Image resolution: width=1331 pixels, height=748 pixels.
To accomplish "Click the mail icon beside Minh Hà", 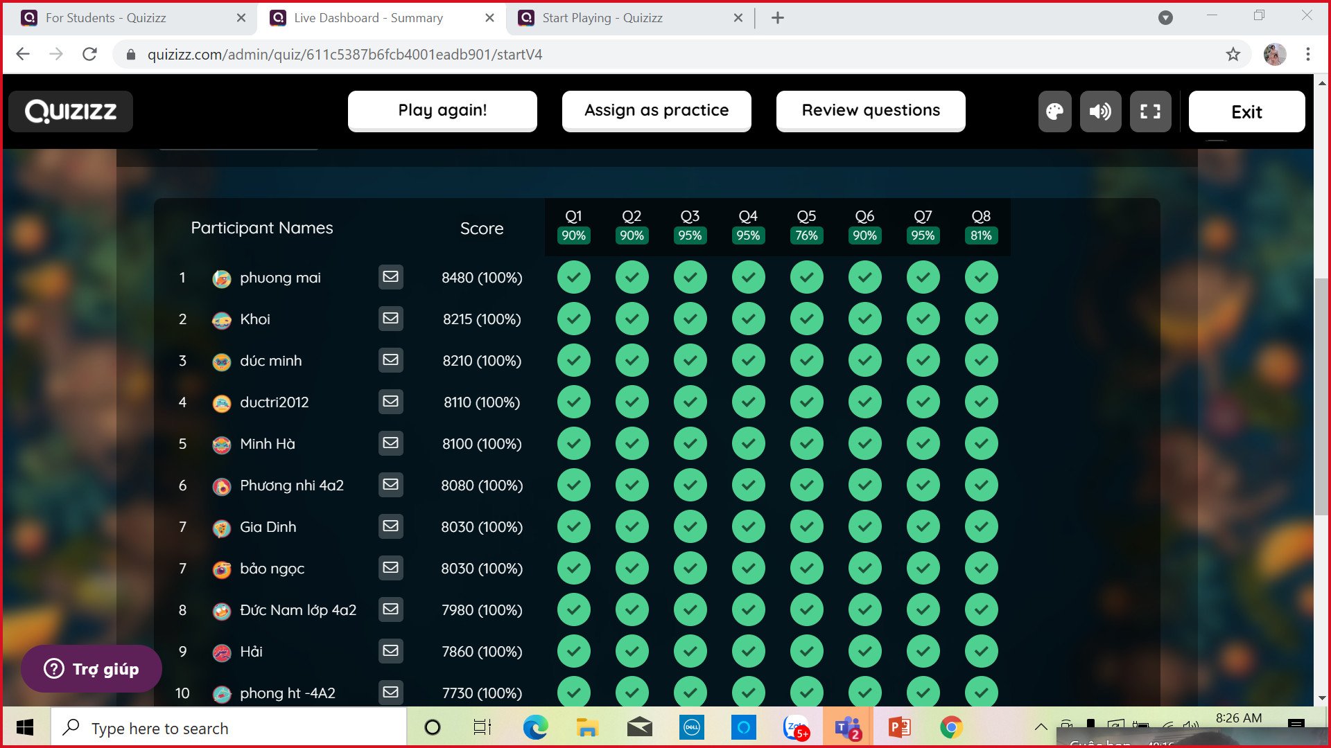I will tap(391, 443).
